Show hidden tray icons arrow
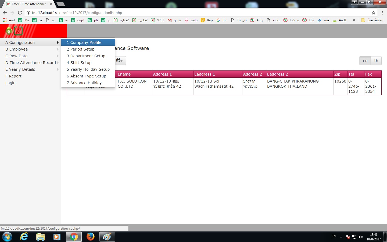This screenshot has height=242, width=387. tap(341, 237)
